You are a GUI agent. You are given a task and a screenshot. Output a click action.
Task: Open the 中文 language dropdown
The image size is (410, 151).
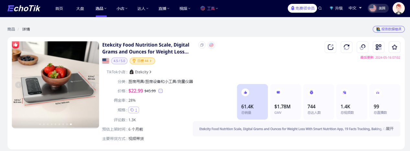[x=355, y=8]
